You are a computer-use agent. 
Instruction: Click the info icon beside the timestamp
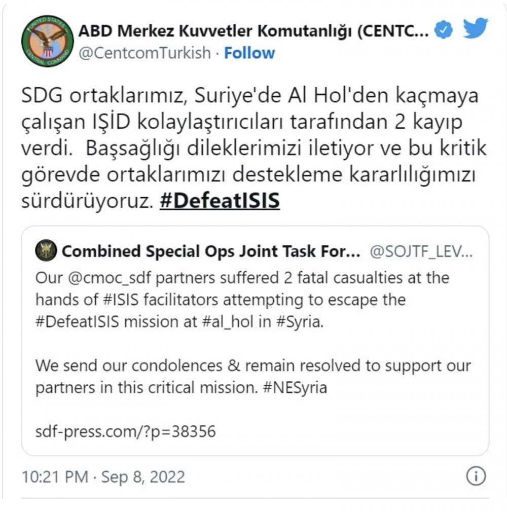[476, 476]
